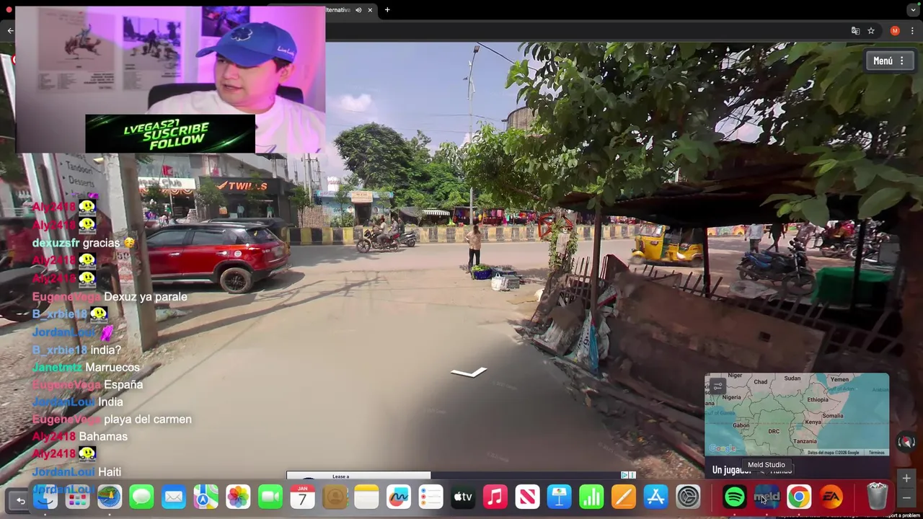The height and width of the screenshot is (519, 923).
Task: Click the Chrome translate page icon
Action: coord(855,31)
